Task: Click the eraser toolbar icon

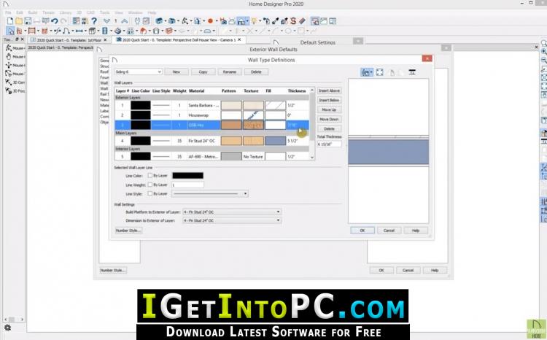Action: tap(302, 21)
